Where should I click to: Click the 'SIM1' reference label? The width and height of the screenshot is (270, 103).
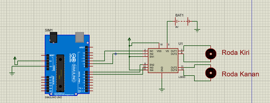click(x=49, y=30)
